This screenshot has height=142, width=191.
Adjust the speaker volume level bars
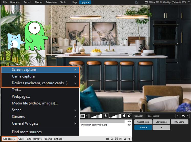pyautogui.click(x=115, y=116)
